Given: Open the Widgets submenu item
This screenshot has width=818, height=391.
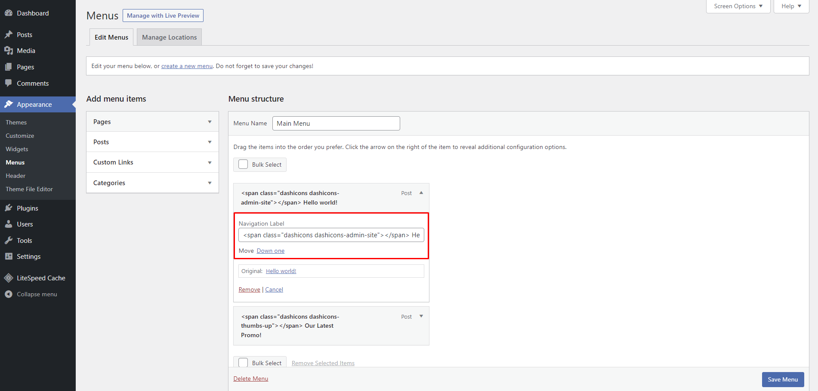Looking at the screenshot, I should 17,149.
